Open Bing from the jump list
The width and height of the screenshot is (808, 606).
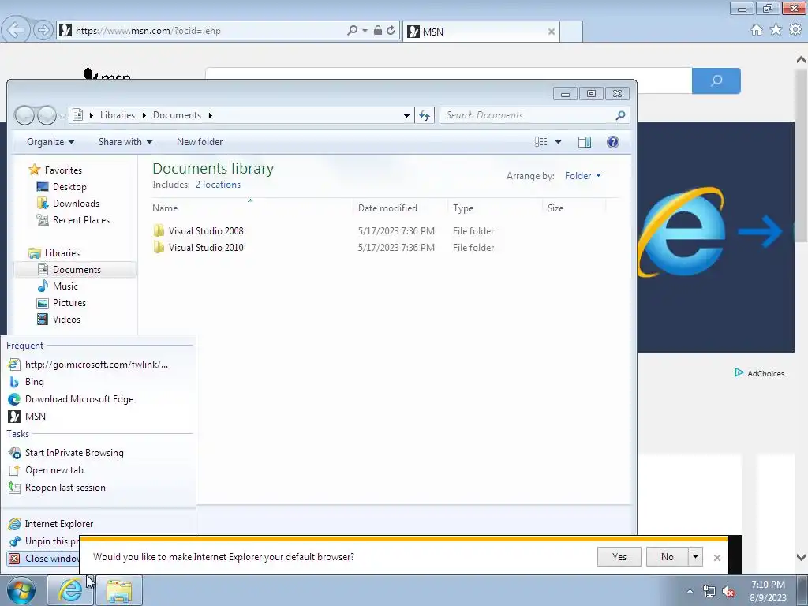click(98, 382)
